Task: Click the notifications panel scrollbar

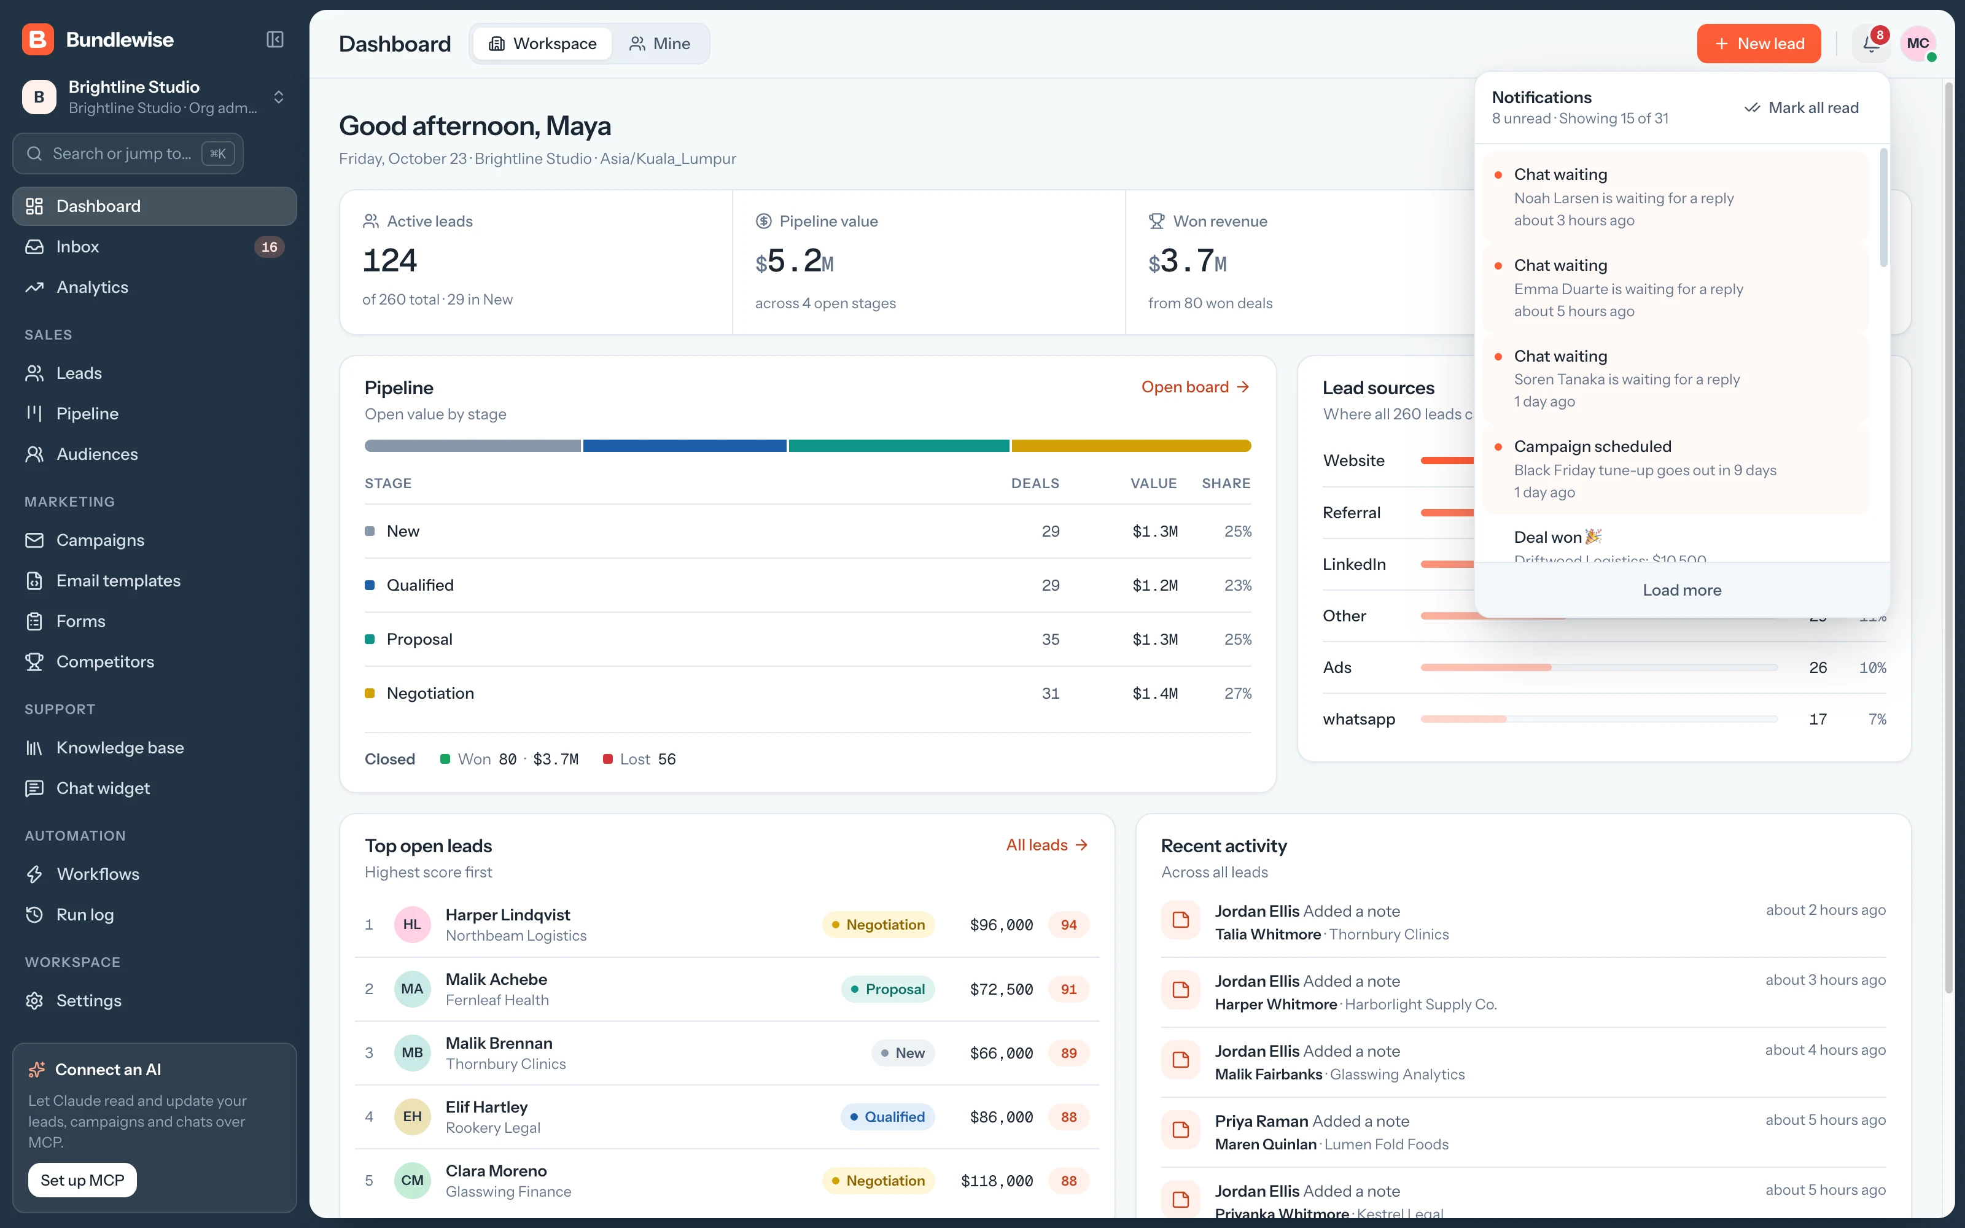Action: [x=1883, y=207]
